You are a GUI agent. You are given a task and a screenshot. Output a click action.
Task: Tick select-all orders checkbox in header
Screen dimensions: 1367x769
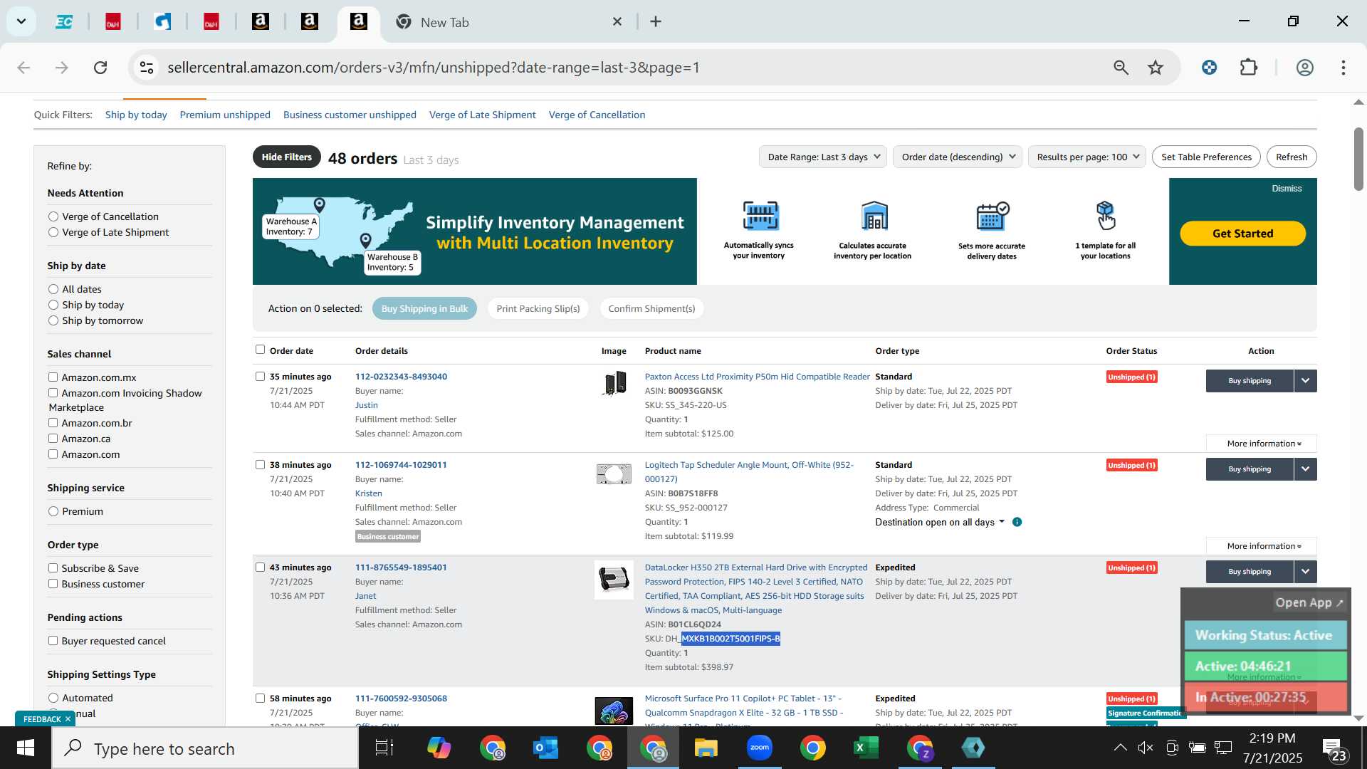(260, 350)
